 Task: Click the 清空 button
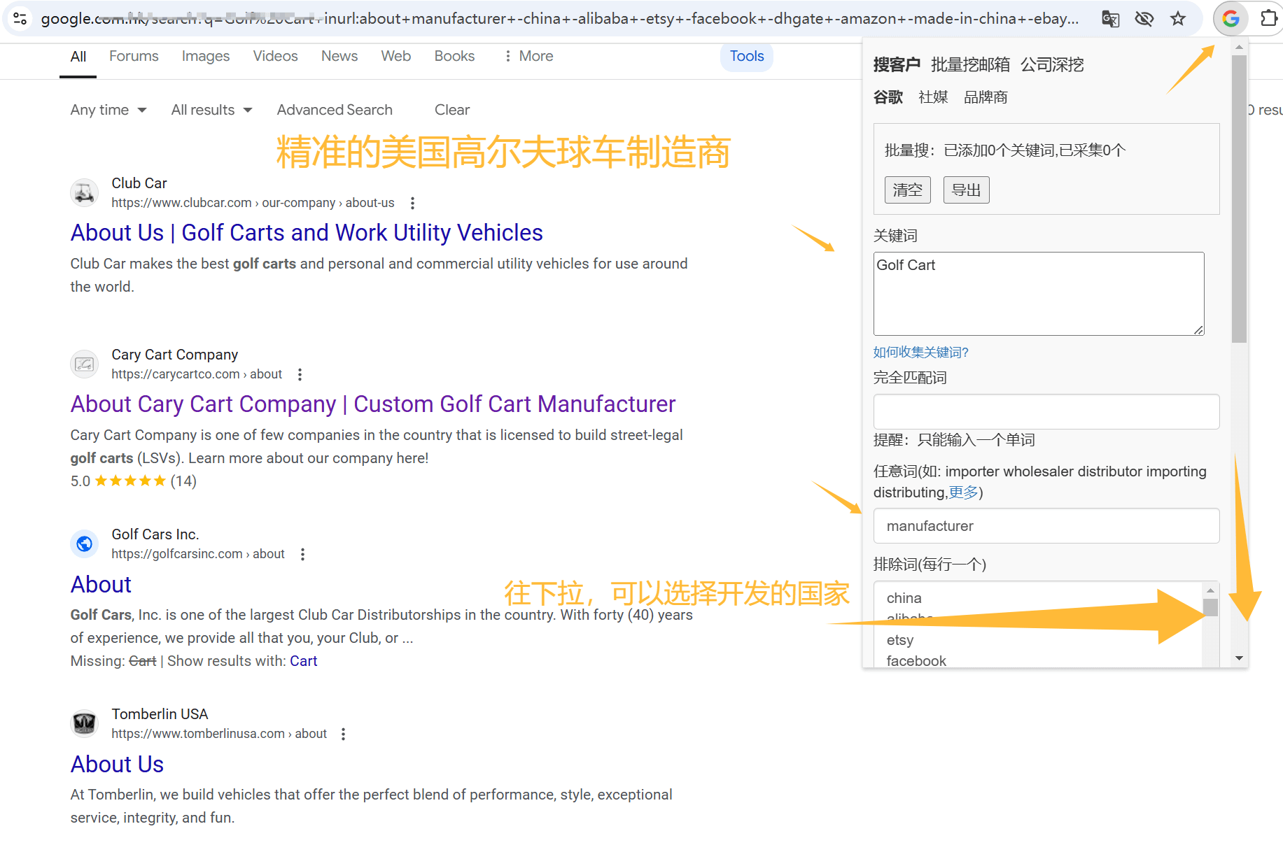tap(907, 190)
